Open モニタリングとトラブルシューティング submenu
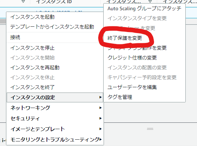Screen dimensions: 197x146 click(55, 139)
